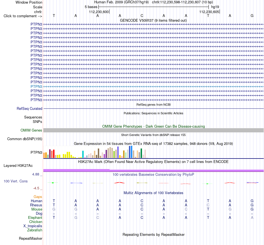The width and height of the screenshot is (264, 245).
Task: Select the gray OMIM Genes bar
Action: coord(154,130)
